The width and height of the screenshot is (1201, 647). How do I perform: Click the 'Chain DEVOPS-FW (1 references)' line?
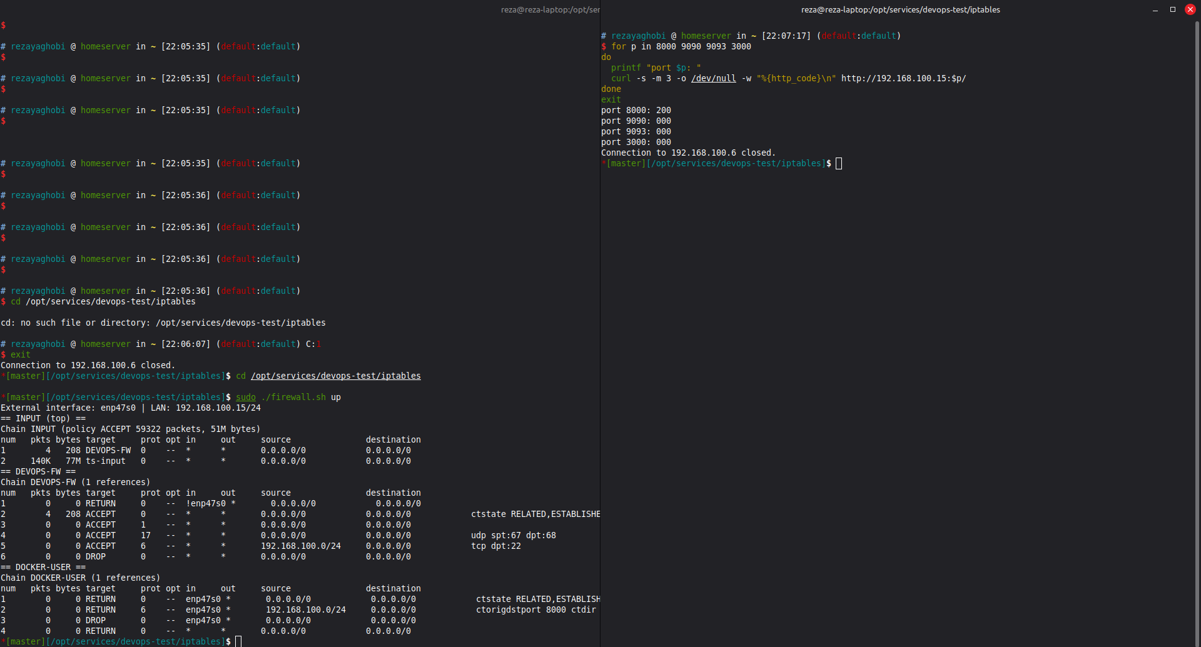[x=76, y=482]
